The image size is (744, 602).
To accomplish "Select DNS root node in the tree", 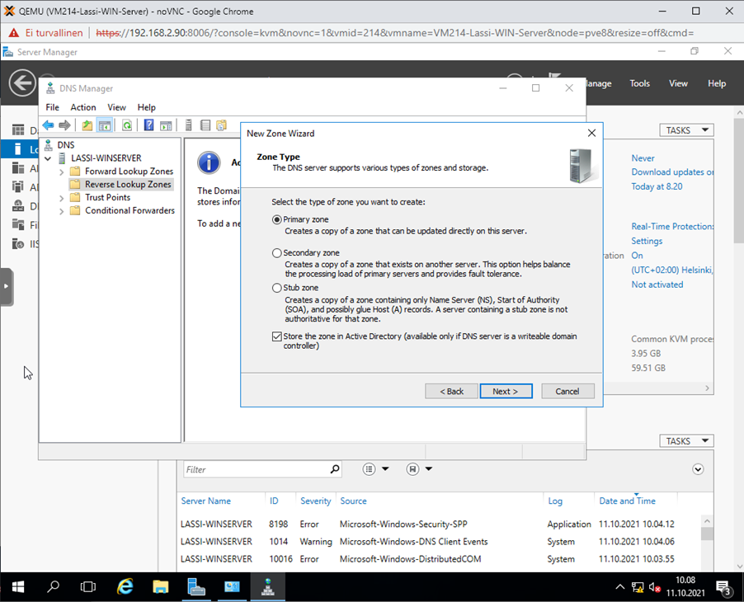I will point(65,145).
